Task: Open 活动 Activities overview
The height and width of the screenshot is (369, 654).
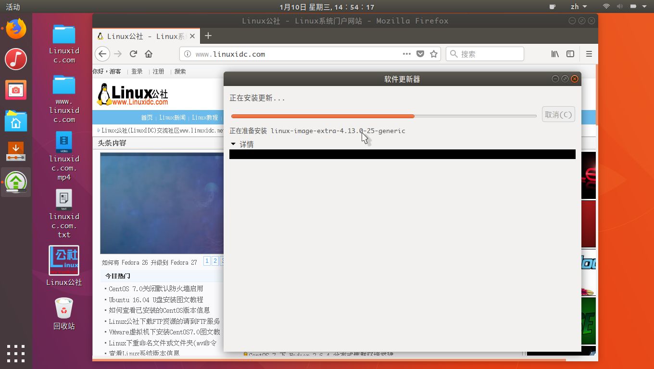Action: 13,7
